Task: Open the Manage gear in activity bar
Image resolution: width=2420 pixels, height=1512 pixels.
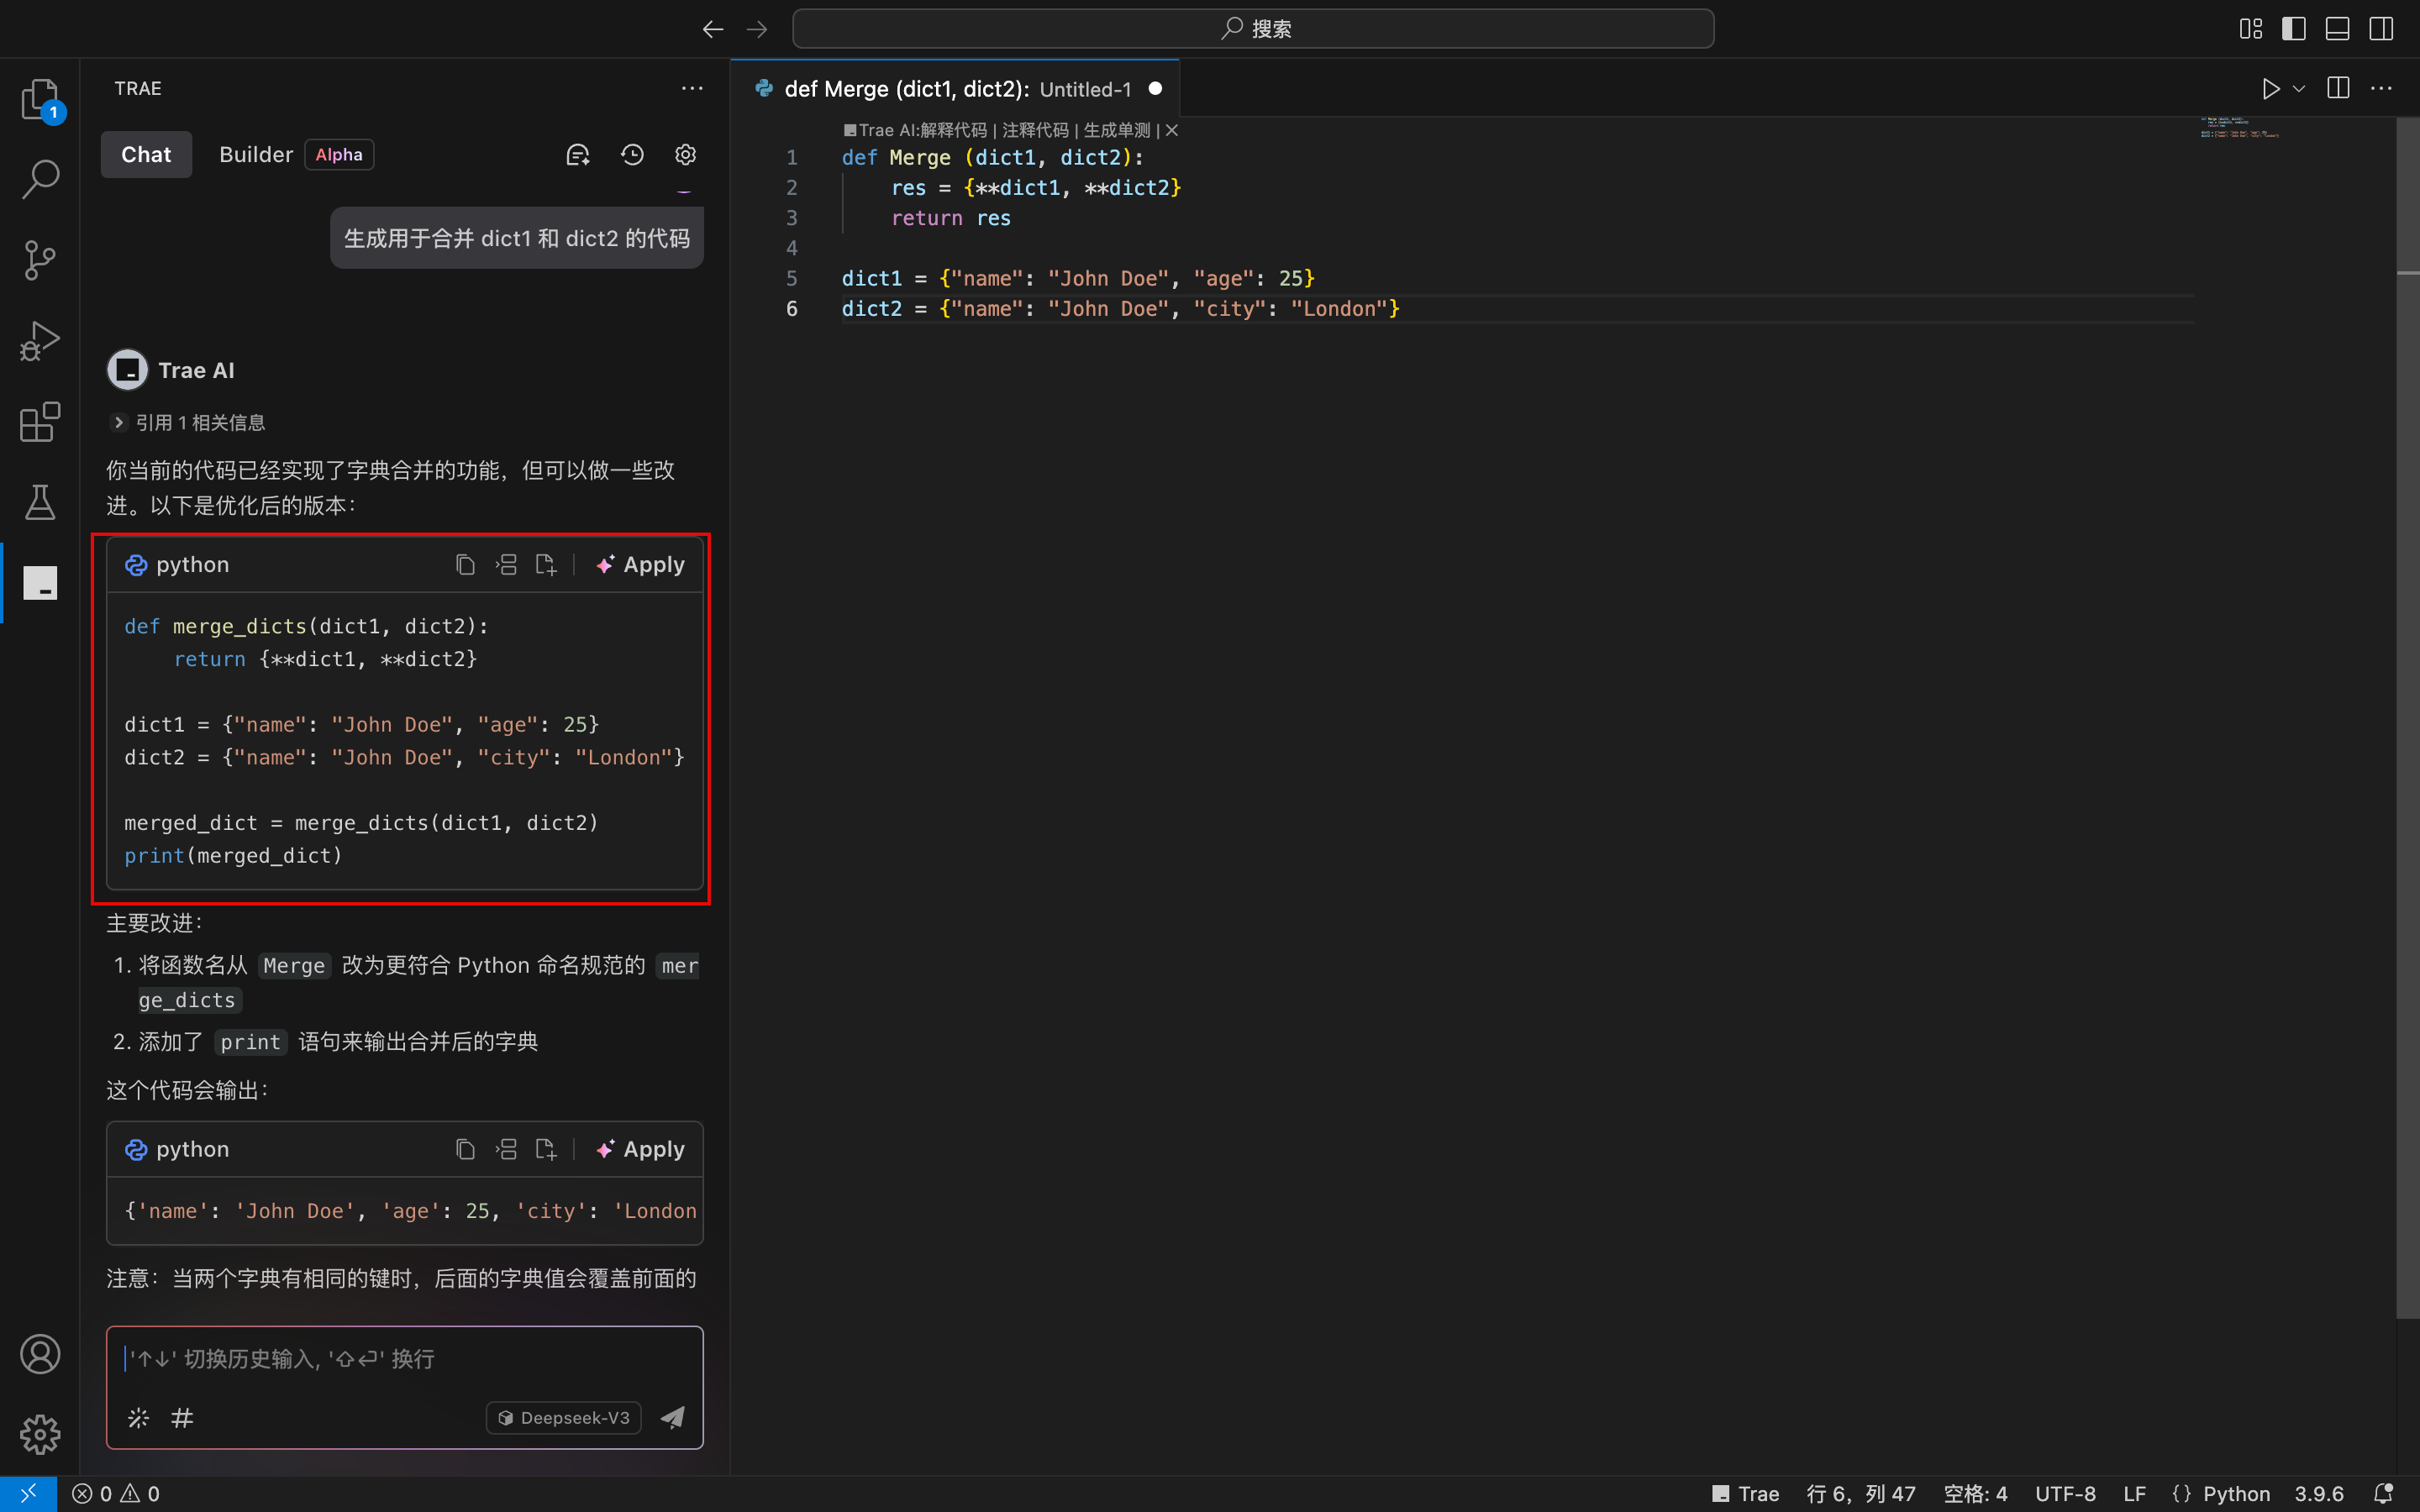Action: pyautogui.click(x=40, y=1435)
